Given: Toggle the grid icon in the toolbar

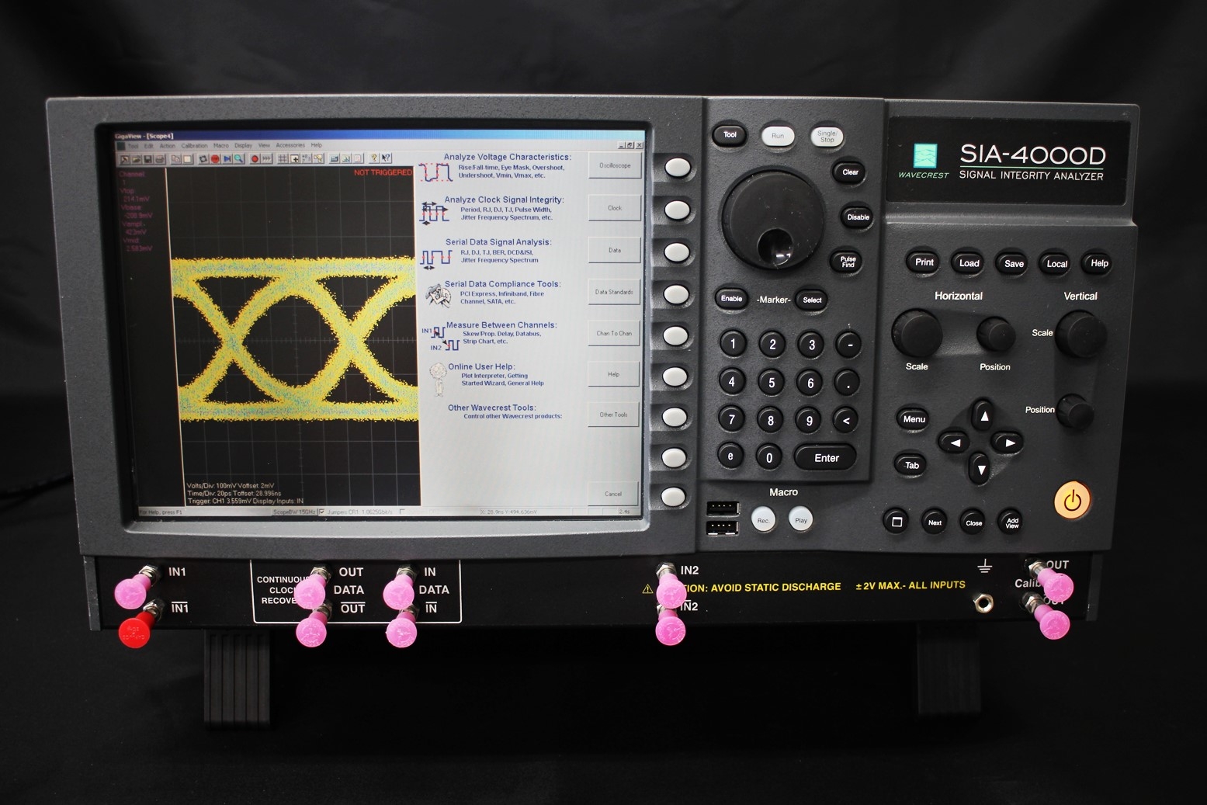Looking at the screenshot, I should 283,159.
